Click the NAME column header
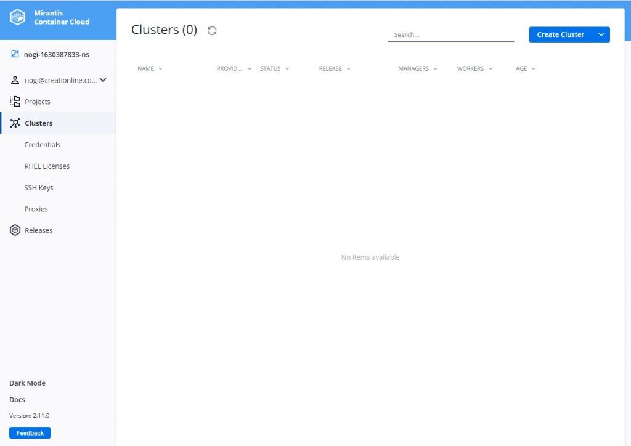 pyautogui.click(x=145, y=69)
